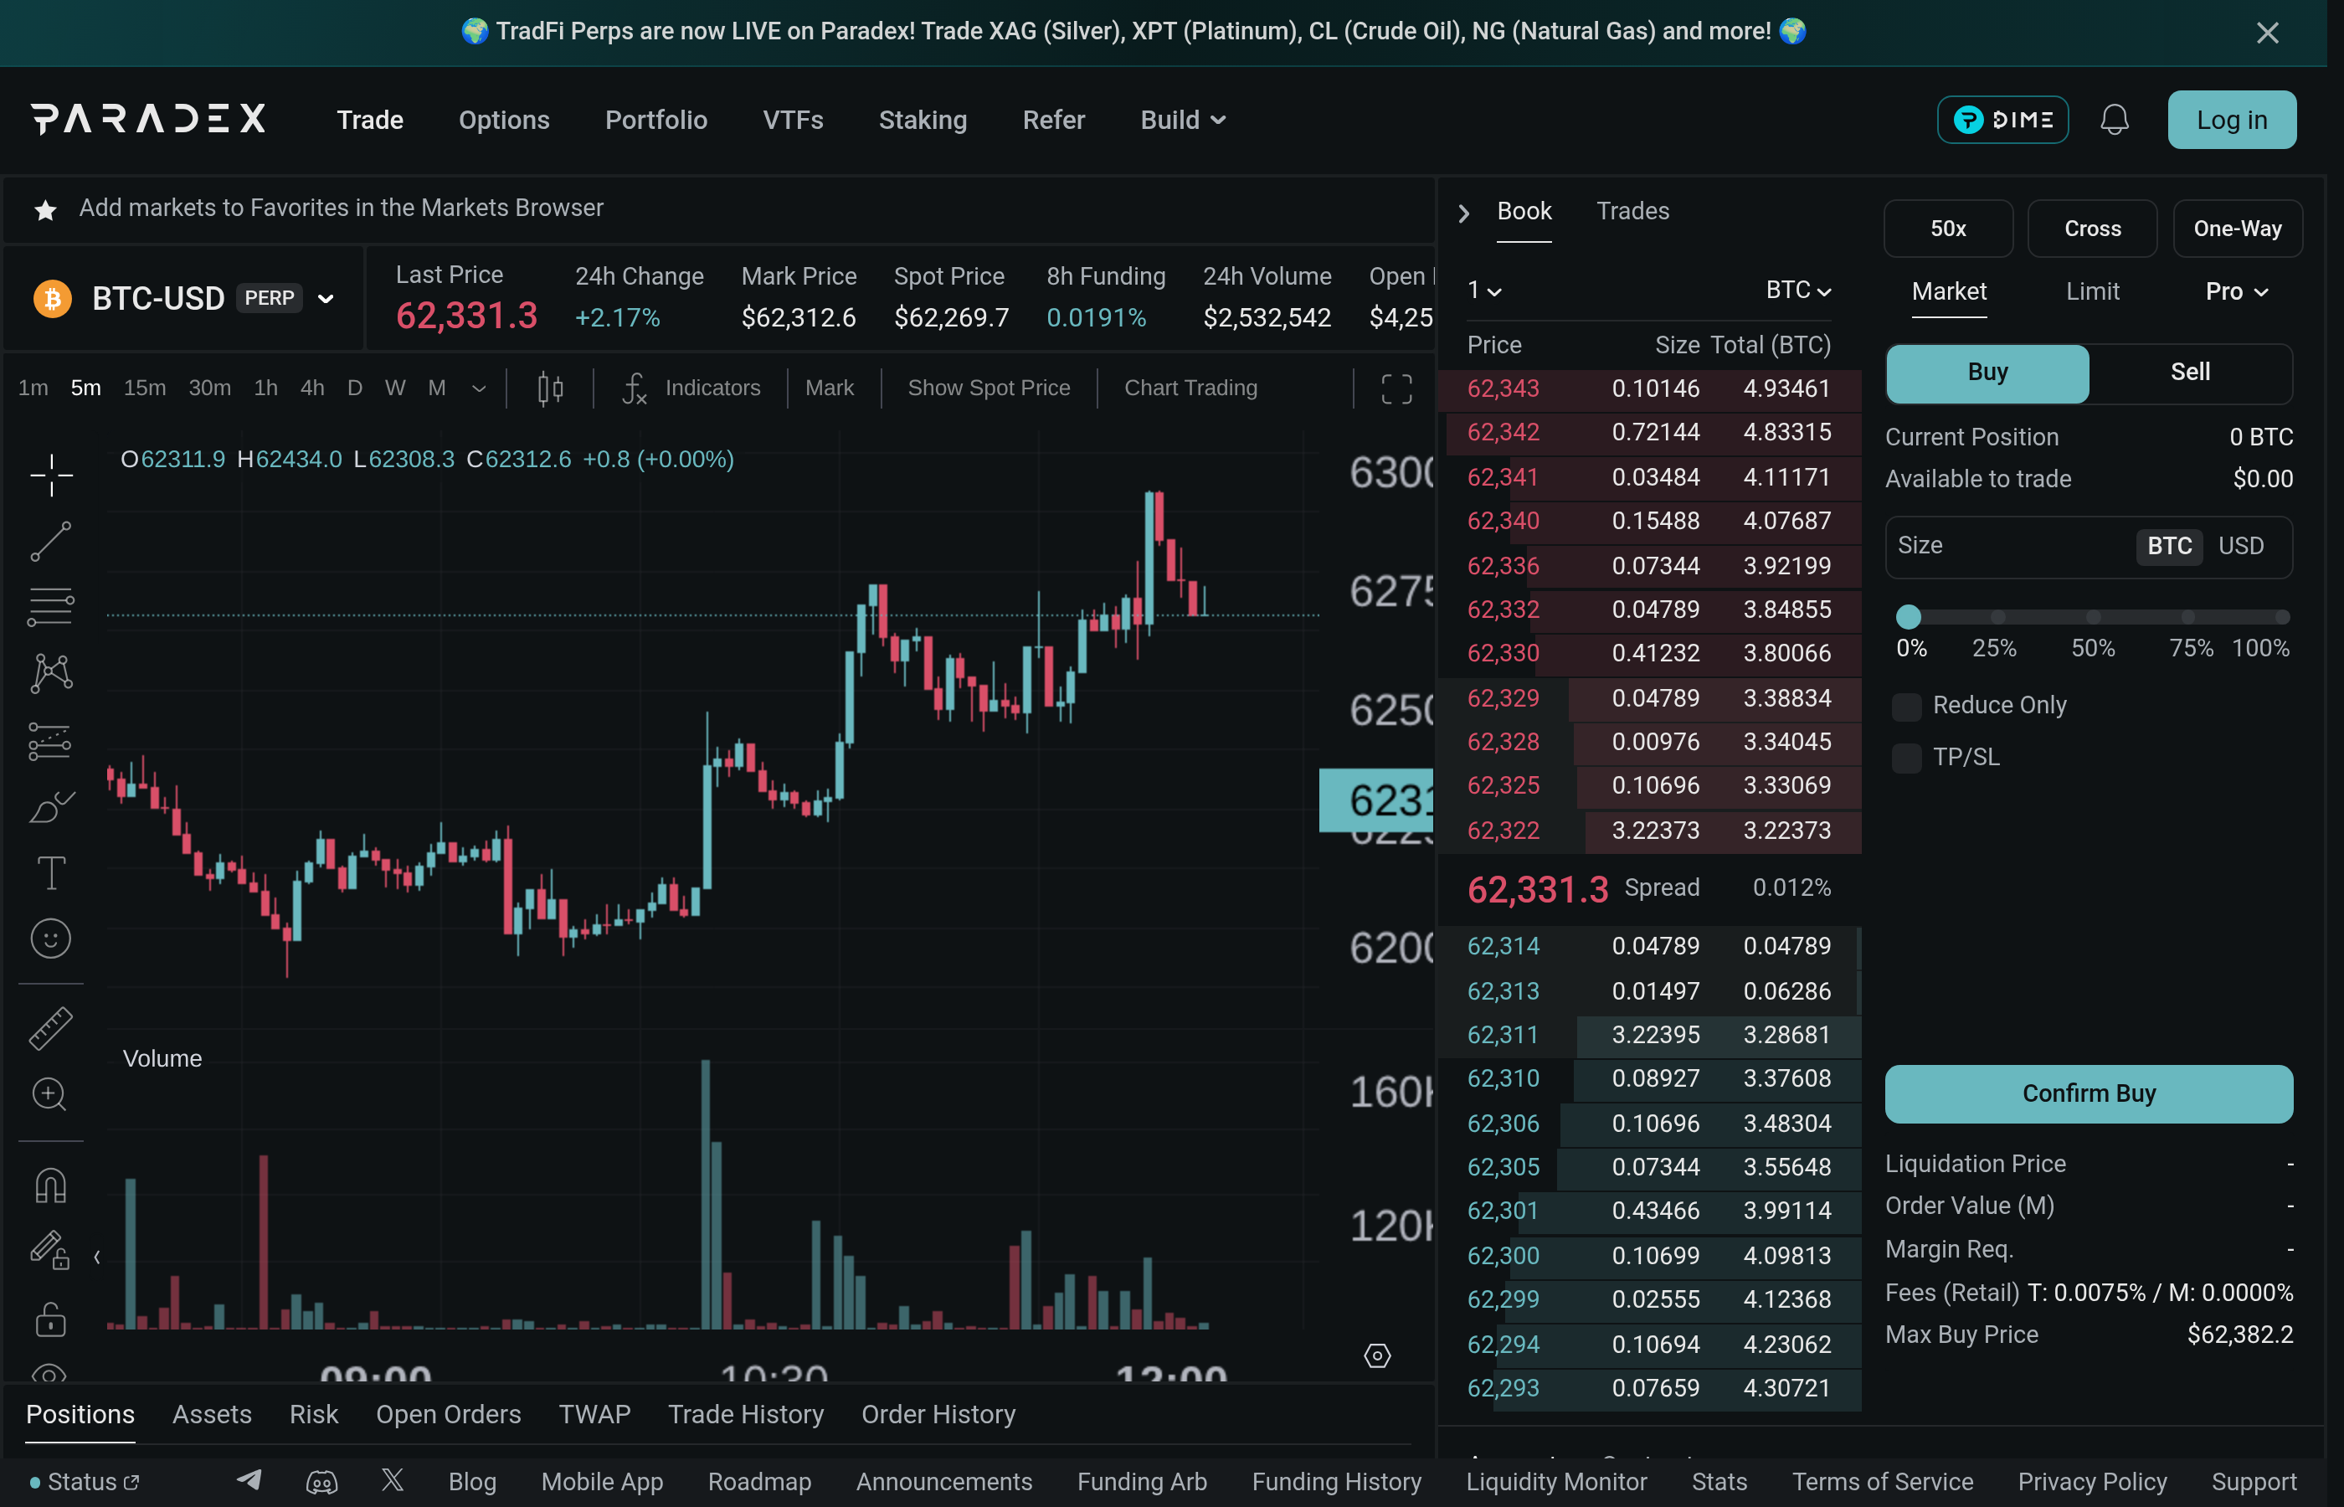Click the Confirm Buy button
The width and height of the screenshot is (2344, 1507).
click(x=2088, y=1093)
